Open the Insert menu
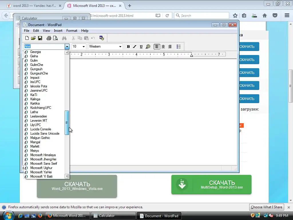This screenshot has height=220, width=293. (x=58, y=31)
